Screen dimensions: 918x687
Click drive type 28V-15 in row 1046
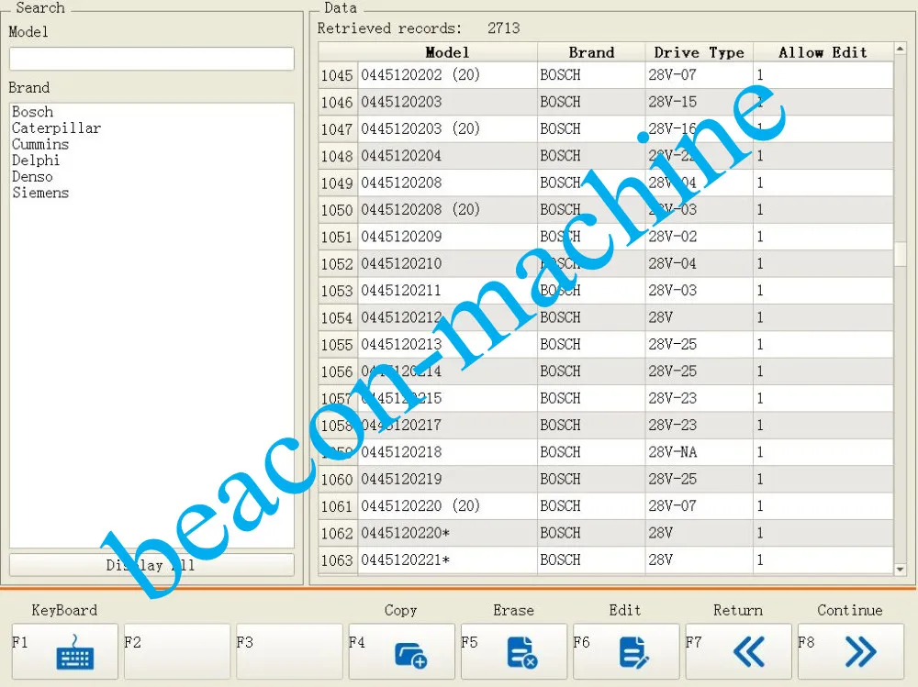(x=699, y=102)
